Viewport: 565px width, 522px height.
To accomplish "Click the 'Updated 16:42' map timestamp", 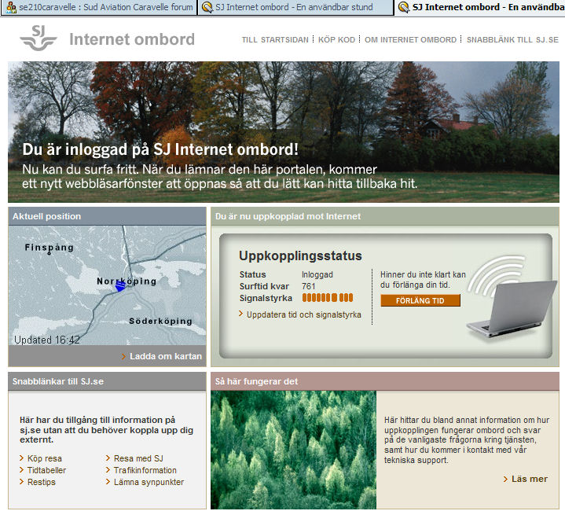I will [x=47, y=340].
